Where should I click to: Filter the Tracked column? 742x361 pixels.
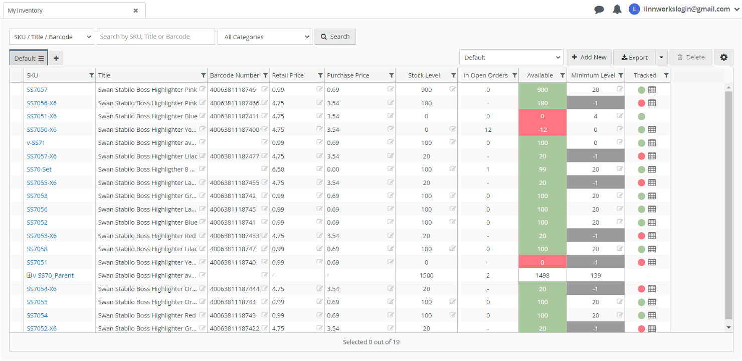666,75
